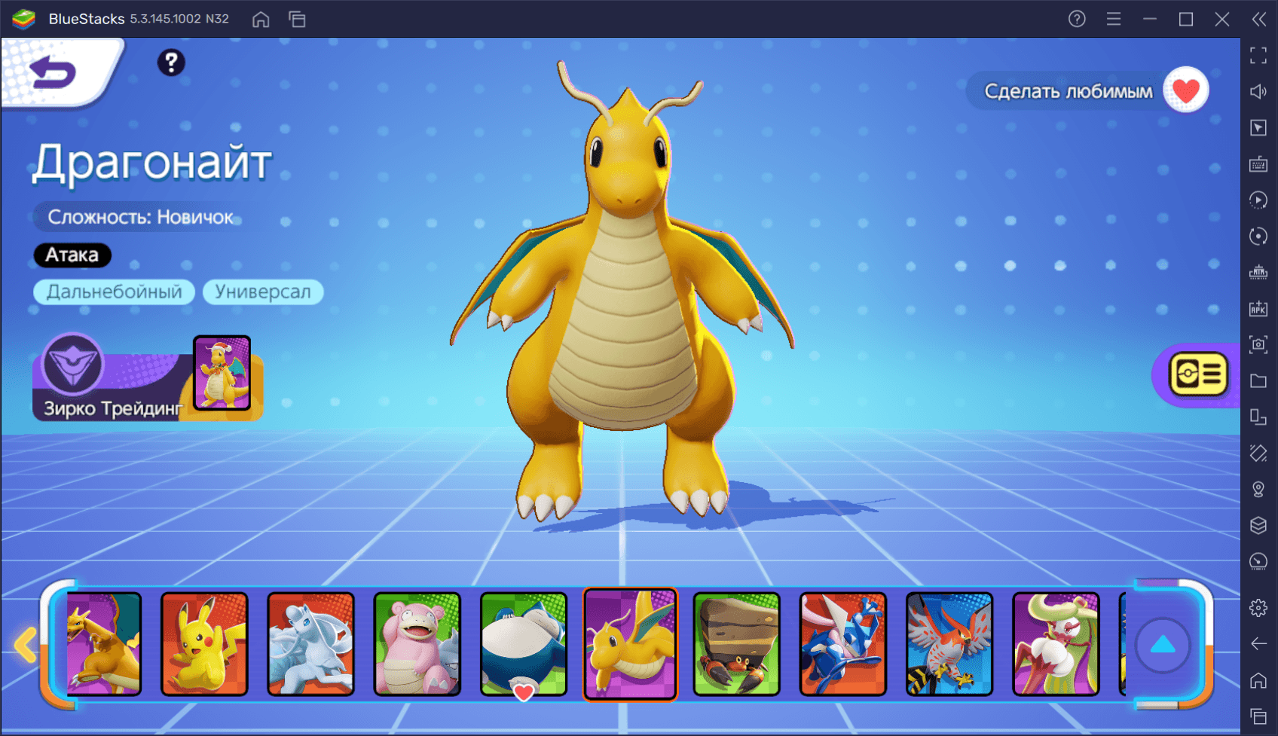Open multi-instance manager layers icon in sidebar
This screenshot has width=1278, height=736.
tap(1258, 525)
